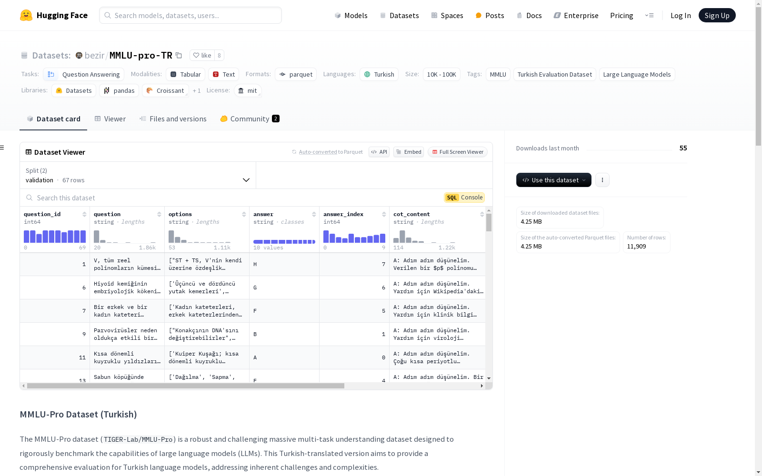Click the bezir author link
Viewport: 762px width, 476px height.
(94, 55)
